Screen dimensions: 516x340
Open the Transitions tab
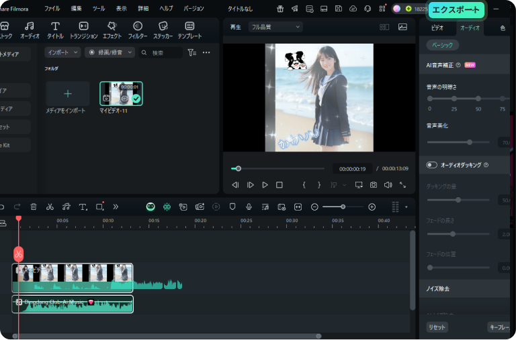83,30
